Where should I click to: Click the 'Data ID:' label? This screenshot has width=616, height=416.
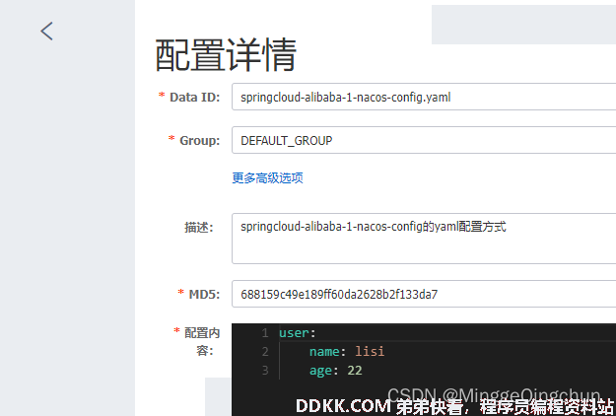point(194,97)
